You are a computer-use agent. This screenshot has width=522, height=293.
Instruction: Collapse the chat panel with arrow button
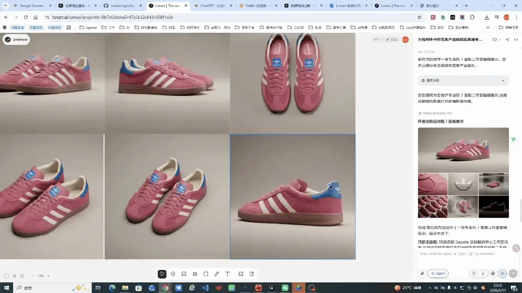click(515, 40)
